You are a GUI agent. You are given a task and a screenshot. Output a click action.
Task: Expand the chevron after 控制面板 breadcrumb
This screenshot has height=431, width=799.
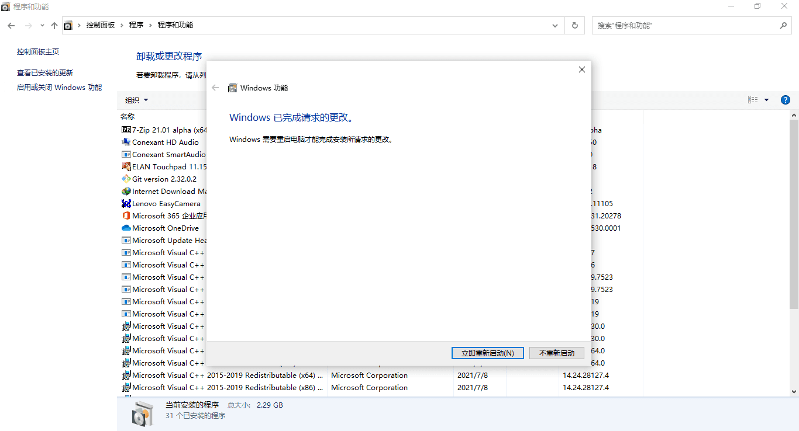click(x=122, y=25)
